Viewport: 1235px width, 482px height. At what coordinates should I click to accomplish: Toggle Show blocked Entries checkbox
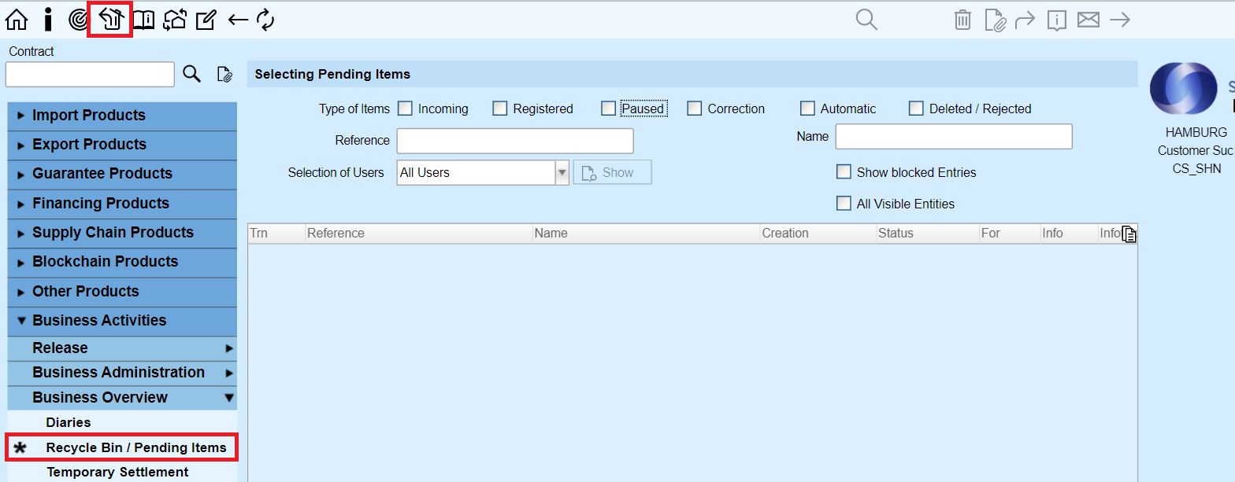click(844, 172)
